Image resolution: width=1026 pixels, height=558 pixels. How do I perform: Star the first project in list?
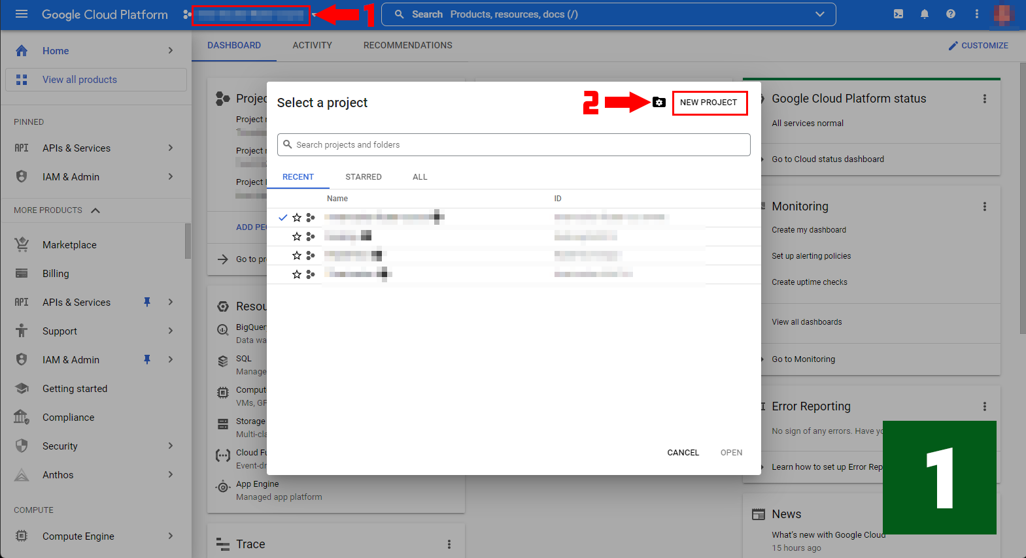pos(297,218)
